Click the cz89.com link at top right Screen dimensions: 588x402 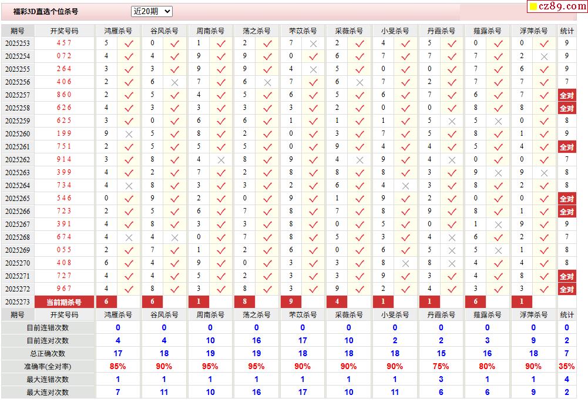coord(562,6)
